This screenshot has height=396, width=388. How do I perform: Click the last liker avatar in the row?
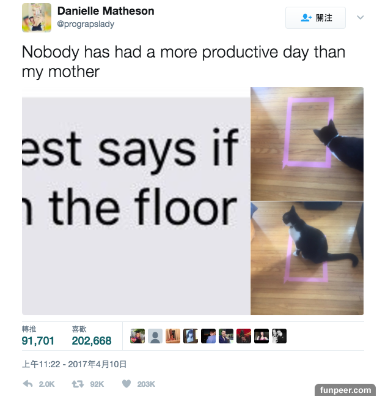pyautogui.click(x=279, y=336)
